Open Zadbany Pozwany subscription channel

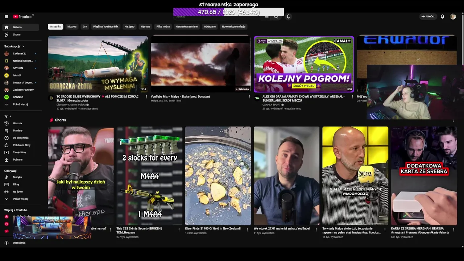pos(21,90)
